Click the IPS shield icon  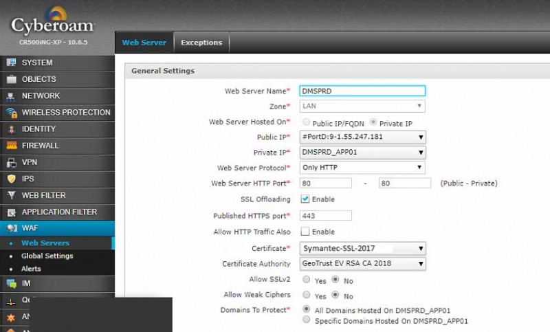(11, 179)
